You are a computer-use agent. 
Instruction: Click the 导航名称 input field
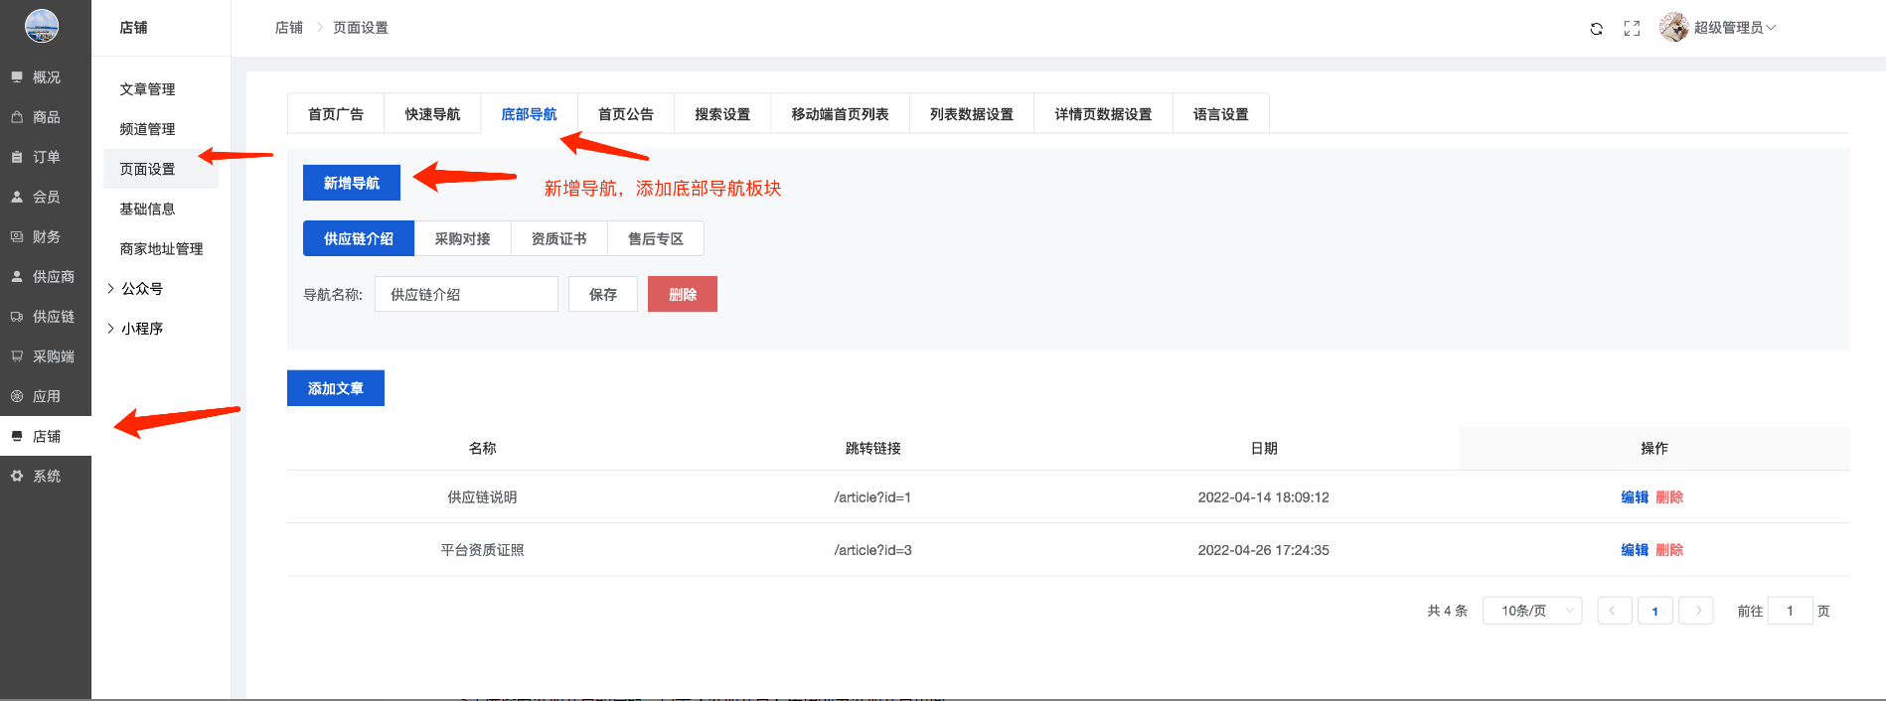coord(466,295)
